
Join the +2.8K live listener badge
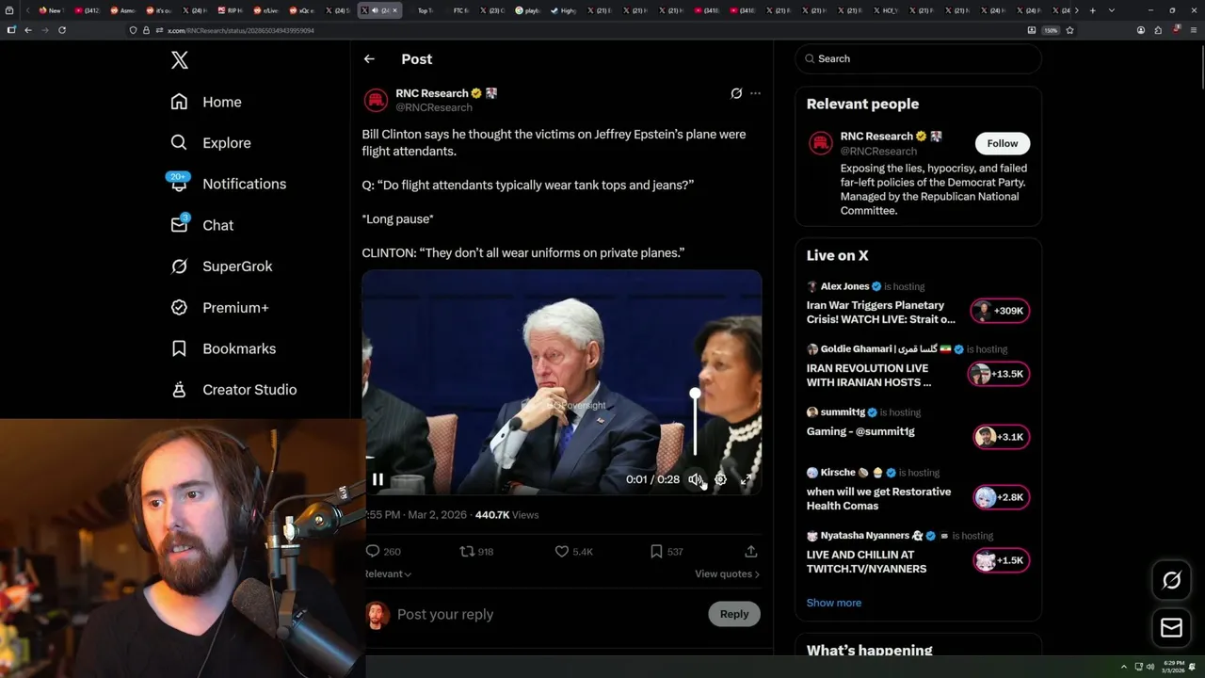[x=1001, y=497]
